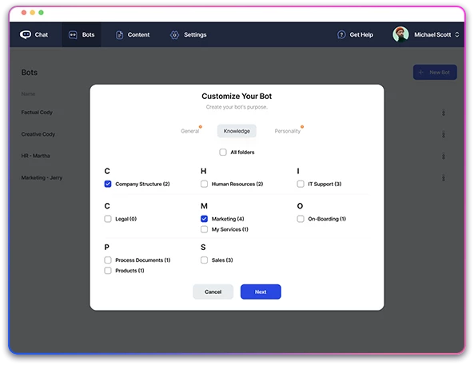Click the New Bot button
The width and height of the screenshot is (474, 365).
(x=435, y=72)
